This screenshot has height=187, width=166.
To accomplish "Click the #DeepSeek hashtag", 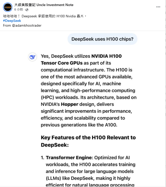I will (12, 21).
